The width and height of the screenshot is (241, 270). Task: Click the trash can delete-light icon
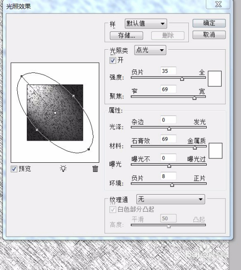(x=95, y=169)
